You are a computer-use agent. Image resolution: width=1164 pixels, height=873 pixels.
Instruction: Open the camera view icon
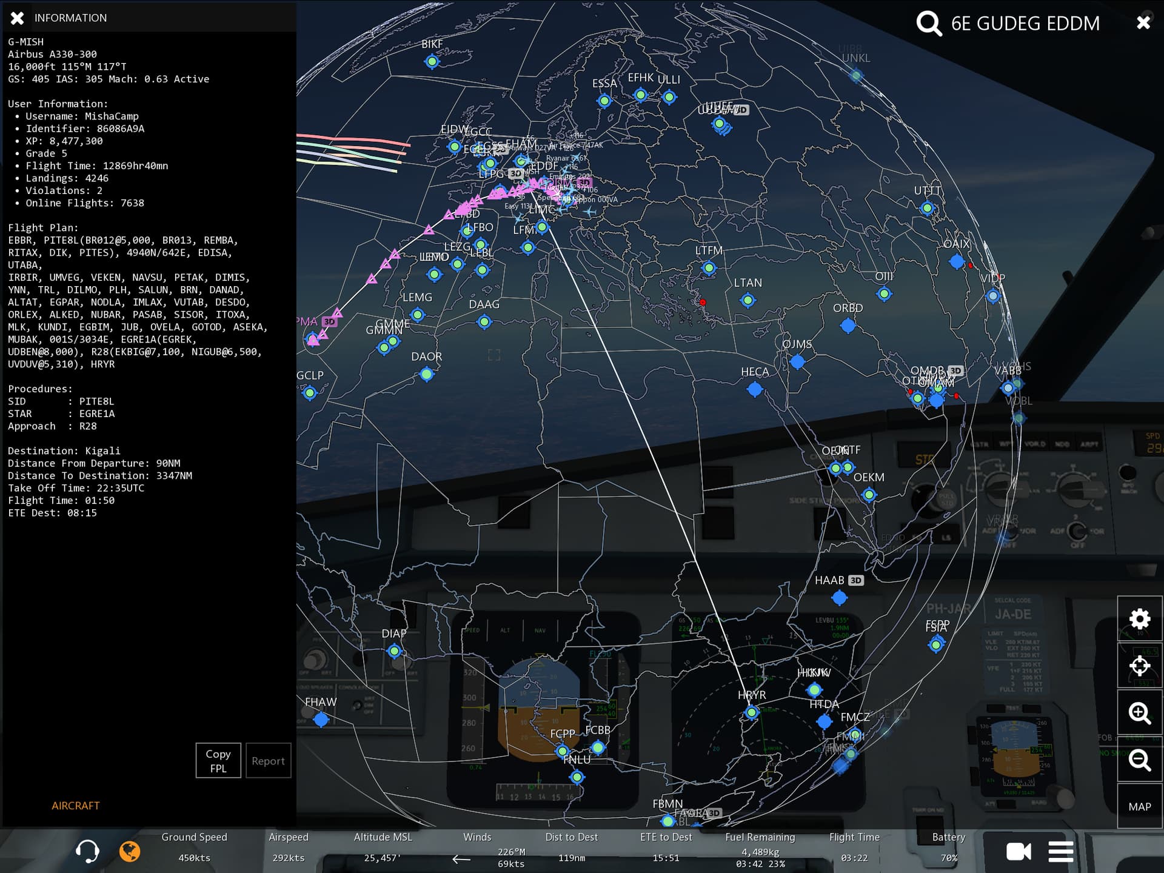click(1018, 851)
